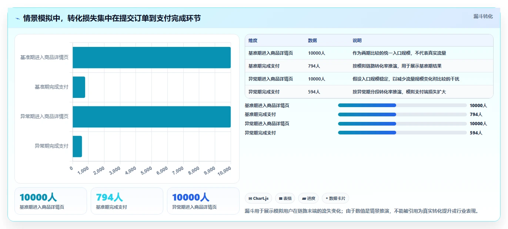
Task: Click the 基准期进入商品详情页 progress bar
Action: click(402, 105)
